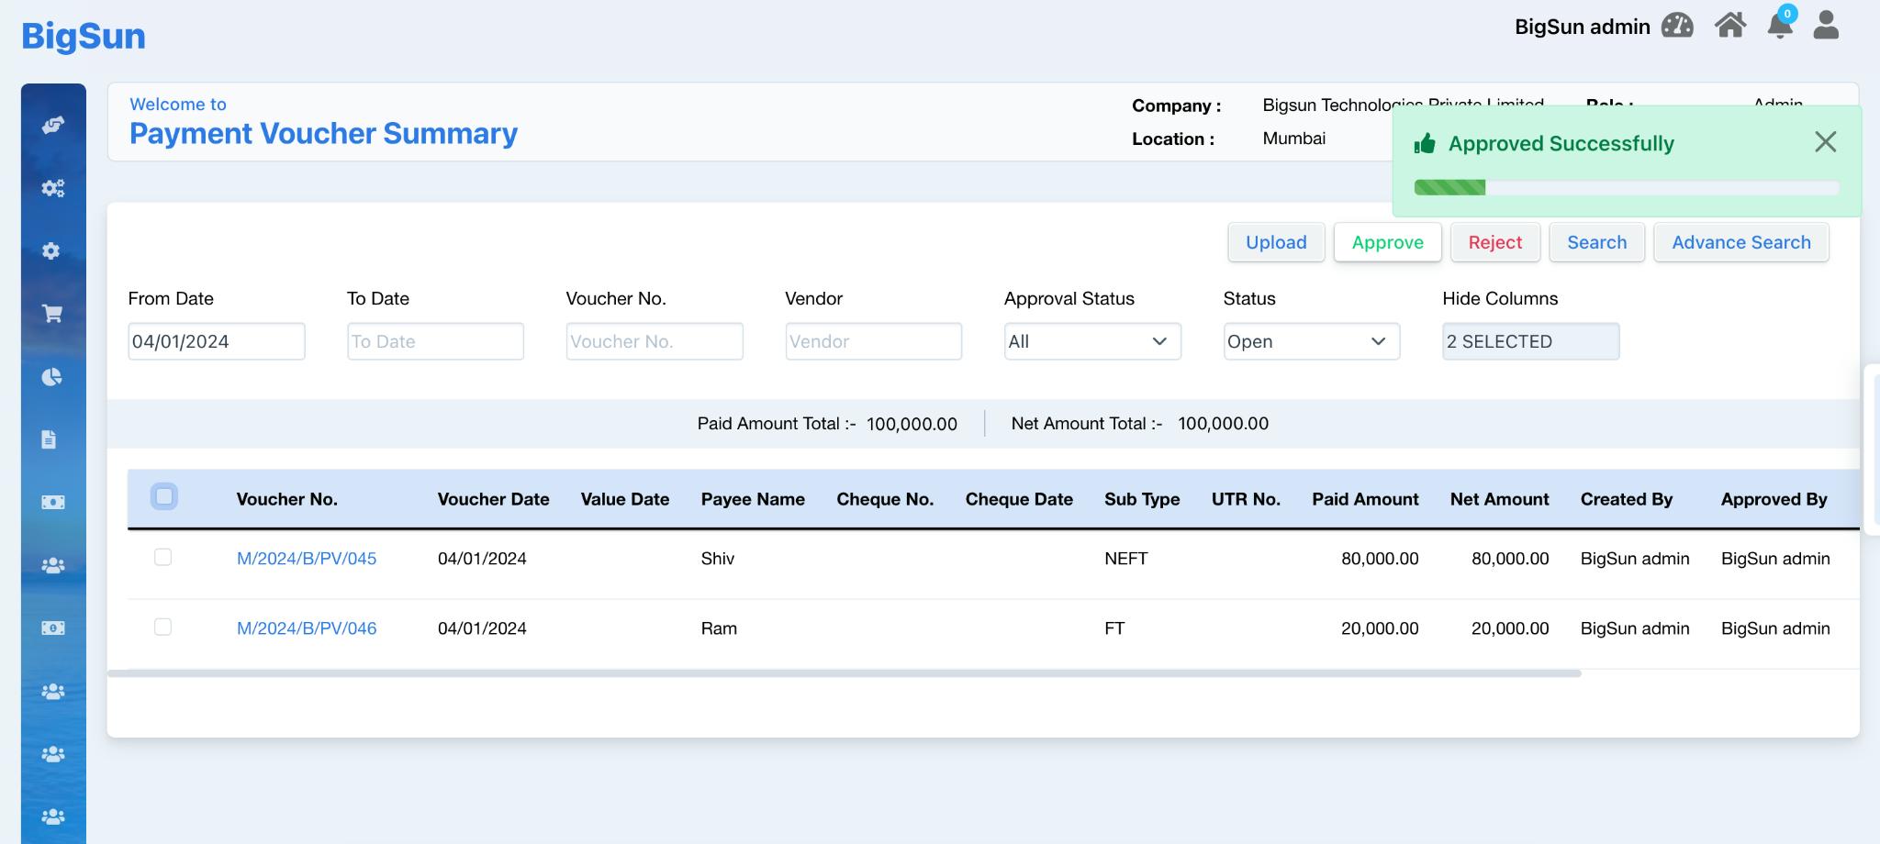The height and width of the screenshot is (844, 1880).
Task: Click the From Date field
Action: (217, 341)
